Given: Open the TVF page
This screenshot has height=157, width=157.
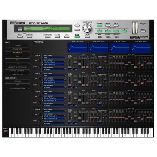Looking at the screenshot, I should 17,56.
